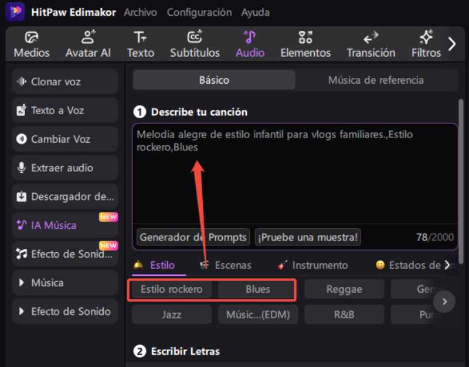Toggle the Estilo rockero style tag
The width and height of the screenshot is (469, 367).
point(172,289)
